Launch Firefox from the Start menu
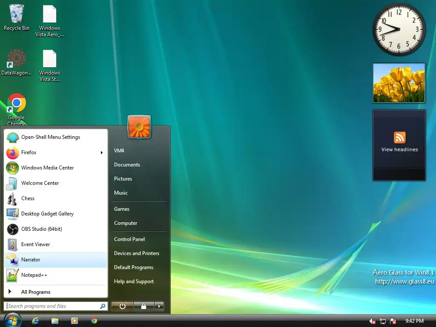The height and width of the screenshot is (327, 436). click(56, 152)
